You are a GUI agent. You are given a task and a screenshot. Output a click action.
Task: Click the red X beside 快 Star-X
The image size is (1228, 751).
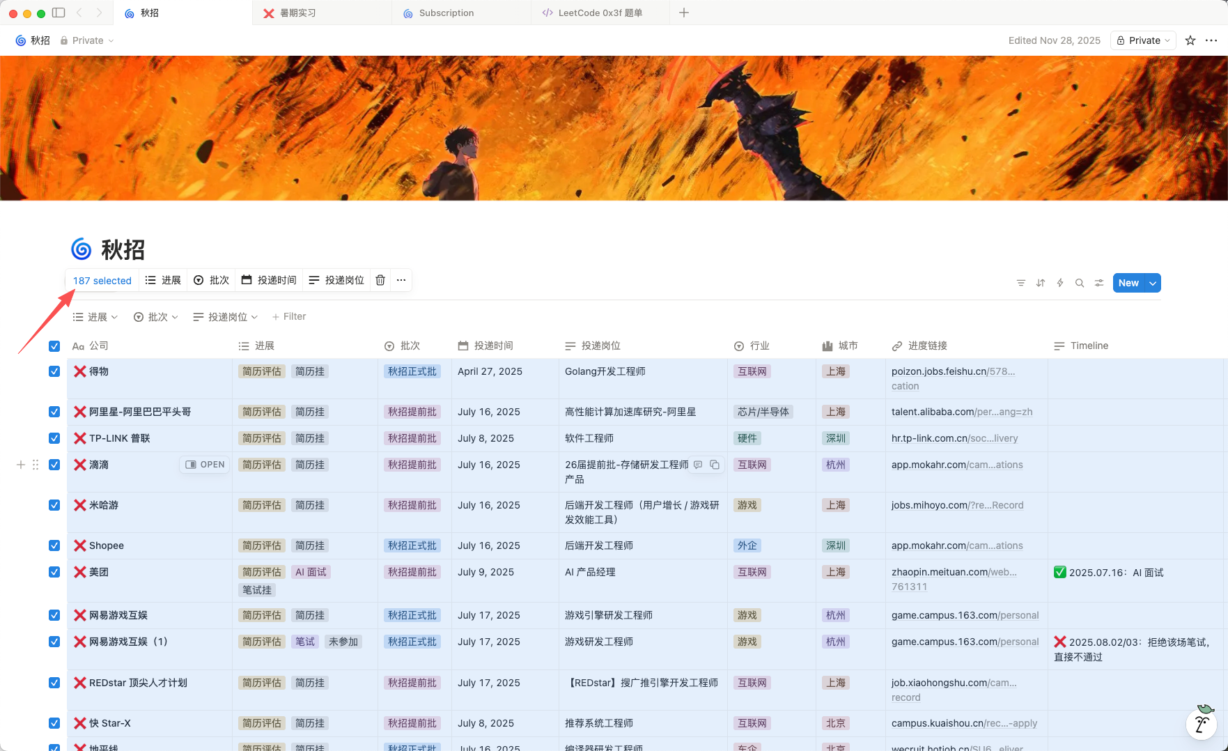(x=80, y=723)
